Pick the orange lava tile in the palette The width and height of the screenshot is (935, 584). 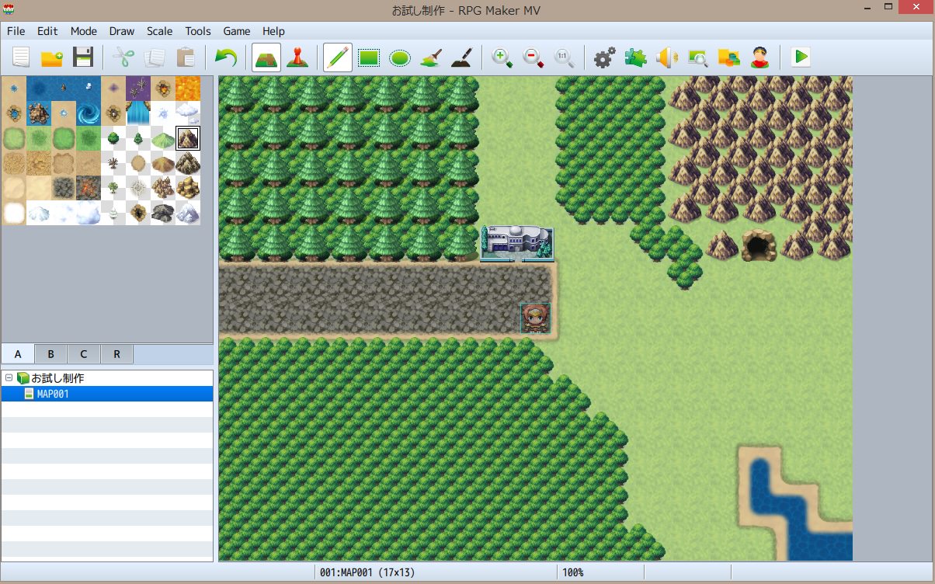coord(188,89)
